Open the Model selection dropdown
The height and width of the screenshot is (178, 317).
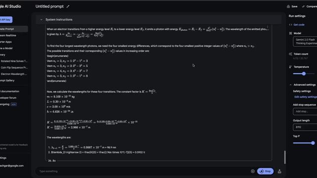(305, 42)
